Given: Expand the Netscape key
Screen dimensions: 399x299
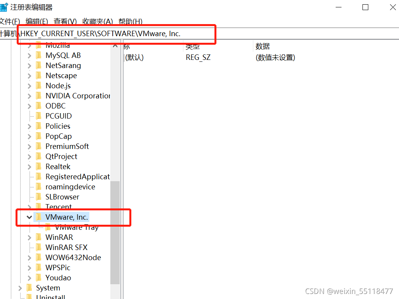Looking at the screenshot, I should (x=30, y=76).
